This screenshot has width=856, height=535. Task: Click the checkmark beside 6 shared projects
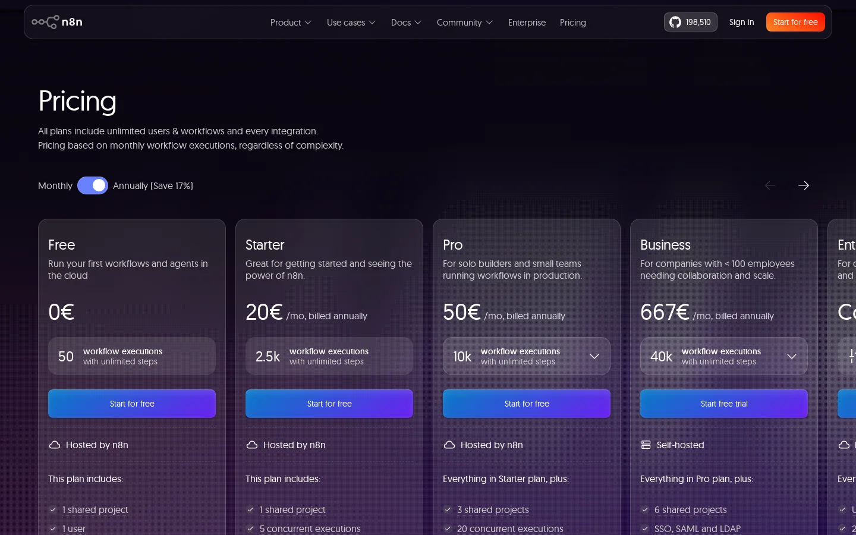coord(645,509)
